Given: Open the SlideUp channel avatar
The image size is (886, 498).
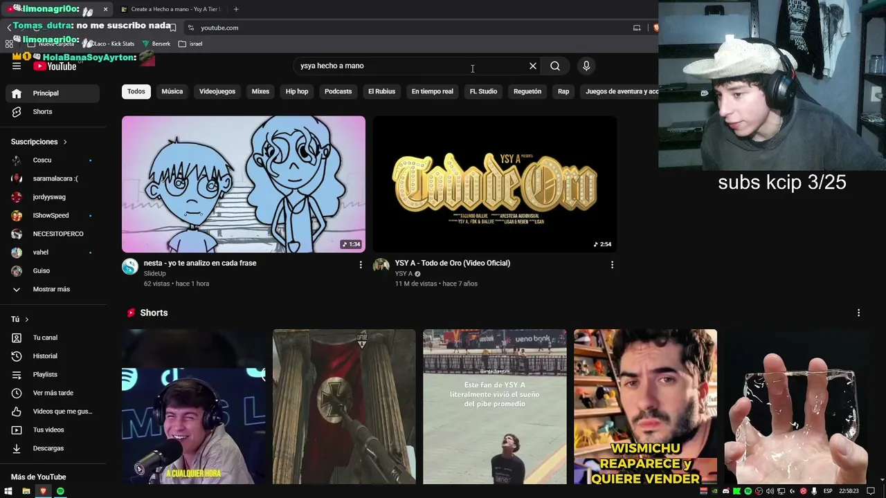Looking at the screenshot, I should pyautogui.click(x=130, y=267).
